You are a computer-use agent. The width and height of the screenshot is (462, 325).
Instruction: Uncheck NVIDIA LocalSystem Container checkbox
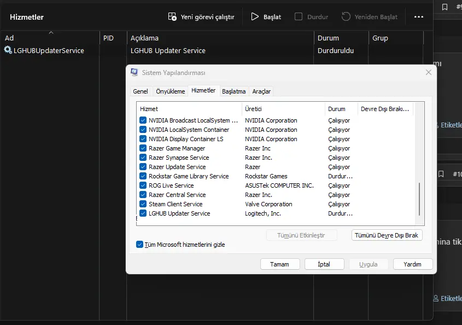point(143,130)
